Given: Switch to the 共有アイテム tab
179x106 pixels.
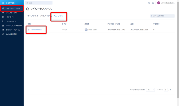Looking at the screenshot, I should point(46,16).
